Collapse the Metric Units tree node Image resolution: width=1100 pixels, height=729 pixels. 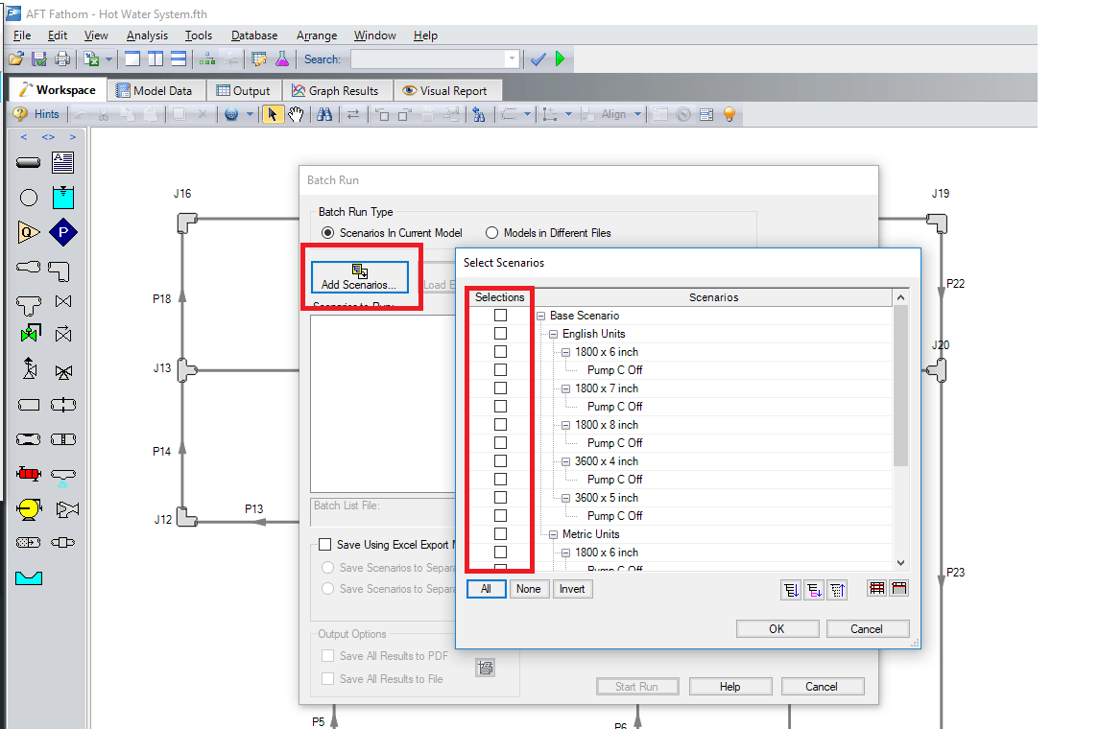(x=553, y=535)
